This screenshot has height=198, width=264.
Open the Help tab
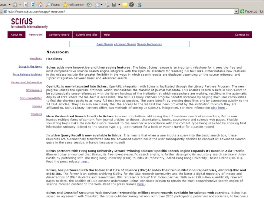pyautogui.click(x=107, y=35)
